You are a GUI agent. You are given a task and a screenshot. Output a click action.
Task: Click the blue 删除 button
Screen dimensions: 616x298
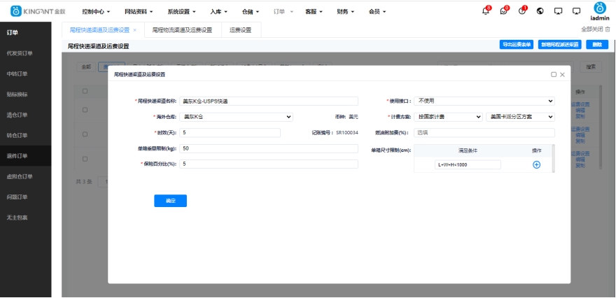pos(597,44)
